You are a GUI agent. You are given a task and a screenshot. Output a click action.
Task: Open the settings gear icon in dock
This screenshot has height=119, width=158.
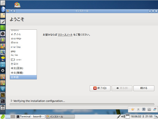[3, 71]
